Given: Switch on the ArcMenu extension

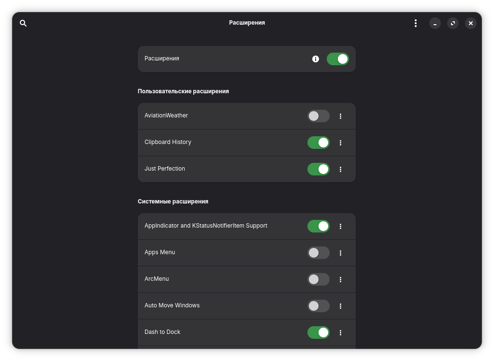Looking at the screenshot, I should pyautogui.click(x=318, y=279).
